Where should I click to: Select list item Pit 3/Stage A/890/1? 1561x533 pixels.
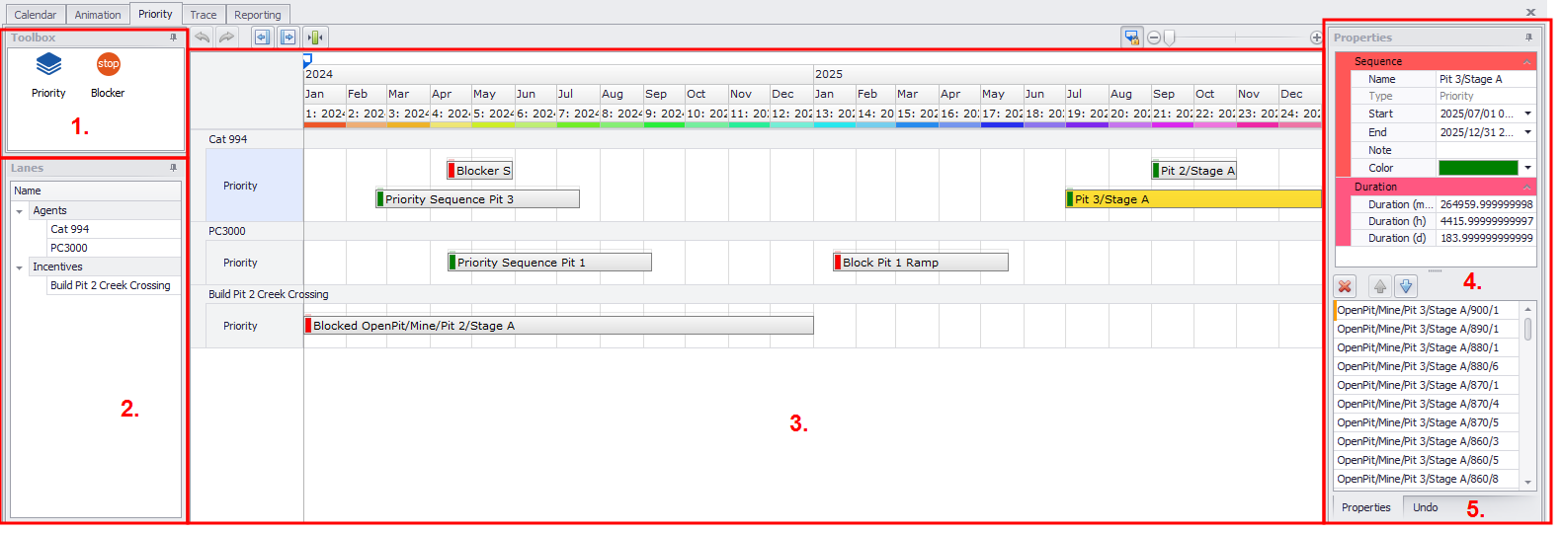(x=1427, y=329)
